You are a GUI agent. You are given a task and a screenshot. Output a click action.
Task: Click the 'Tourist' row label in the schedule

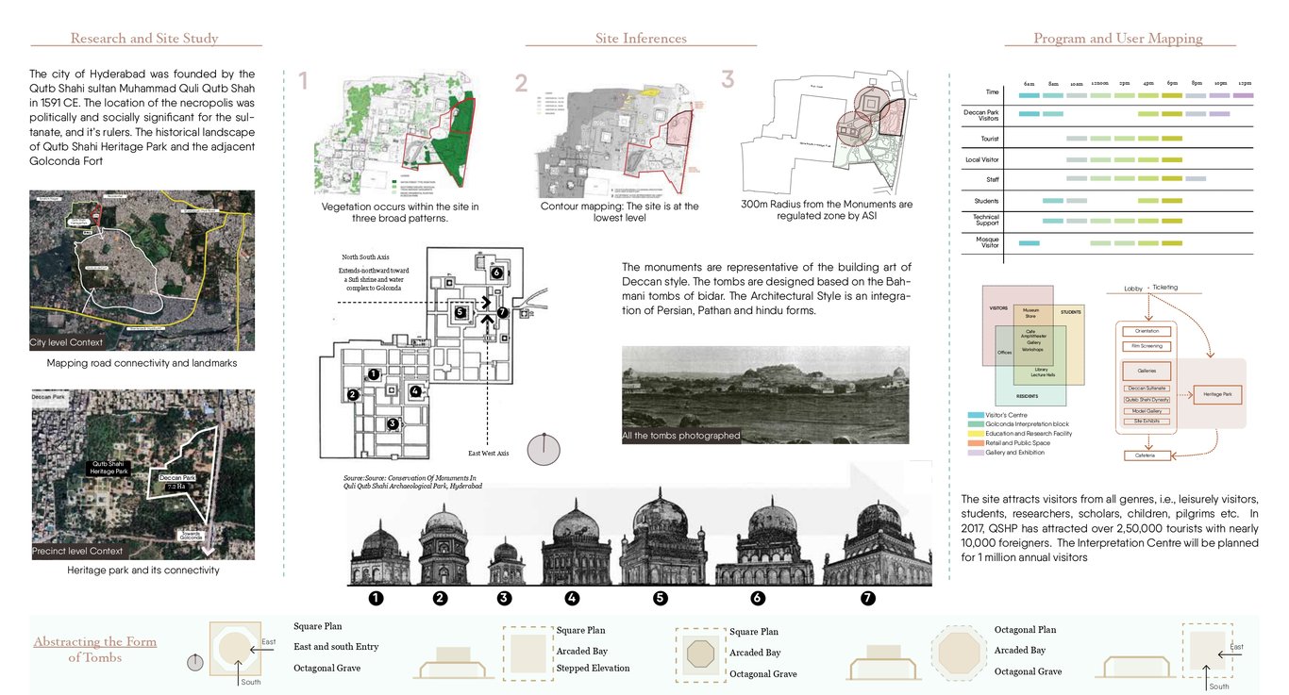pos(990,139)
